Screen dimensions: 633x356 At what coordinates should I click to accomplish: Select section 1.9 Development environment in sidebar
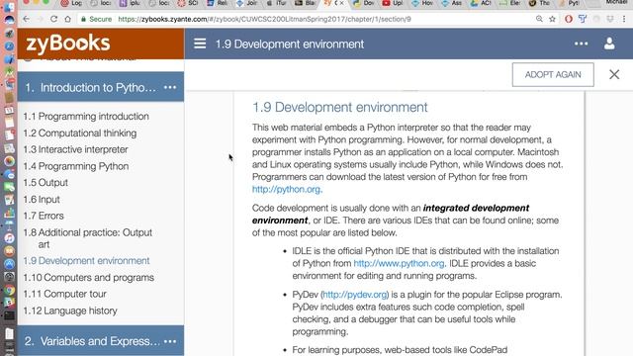click(x=86, y=261)
